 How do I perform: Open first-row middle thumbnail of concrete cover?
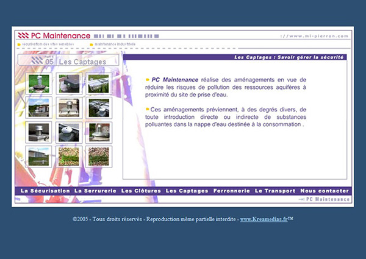coord(69,83)
